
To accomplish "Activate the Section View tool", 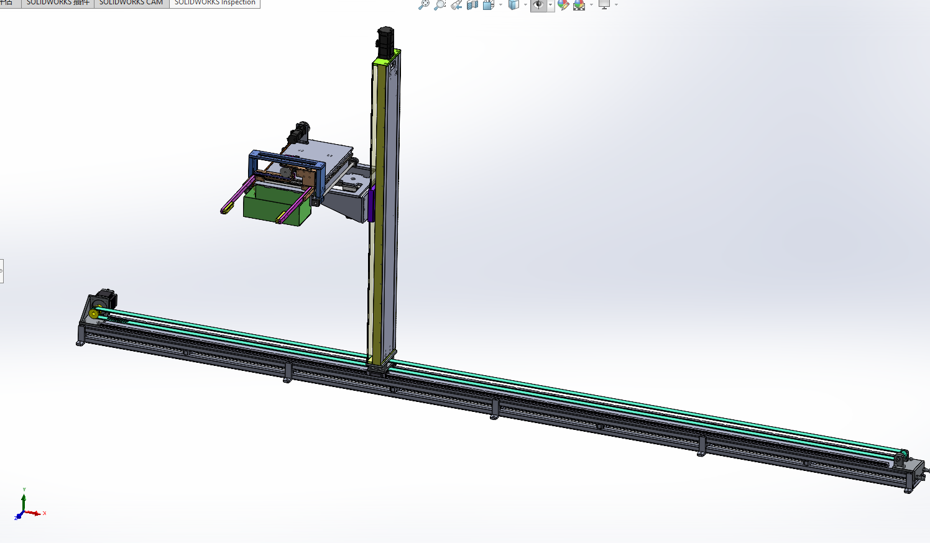I will point(472,5).
